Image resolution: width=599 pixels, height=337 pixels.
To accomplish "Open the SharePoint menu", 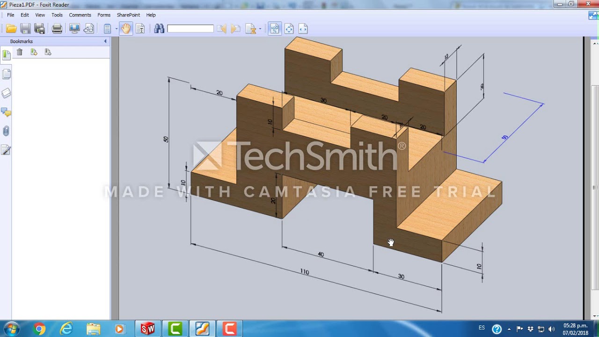I will tap(128, 15).
